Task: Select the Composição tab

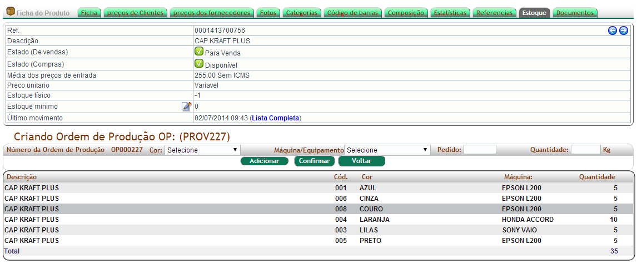Action: pos(406,13)
